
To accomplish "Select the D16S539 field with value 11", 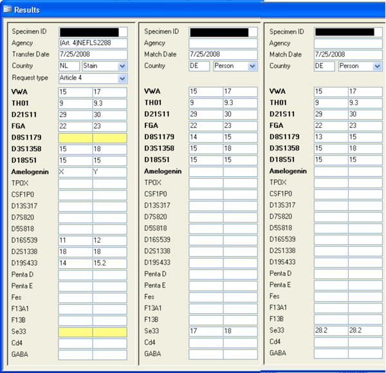I will click(x=75, y=240).
